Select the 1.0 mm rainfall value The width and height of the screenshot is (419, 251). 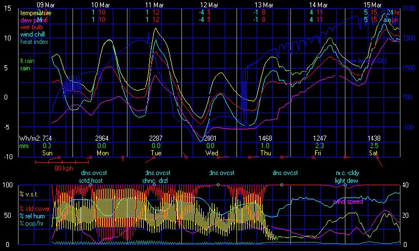pos(265,146)
